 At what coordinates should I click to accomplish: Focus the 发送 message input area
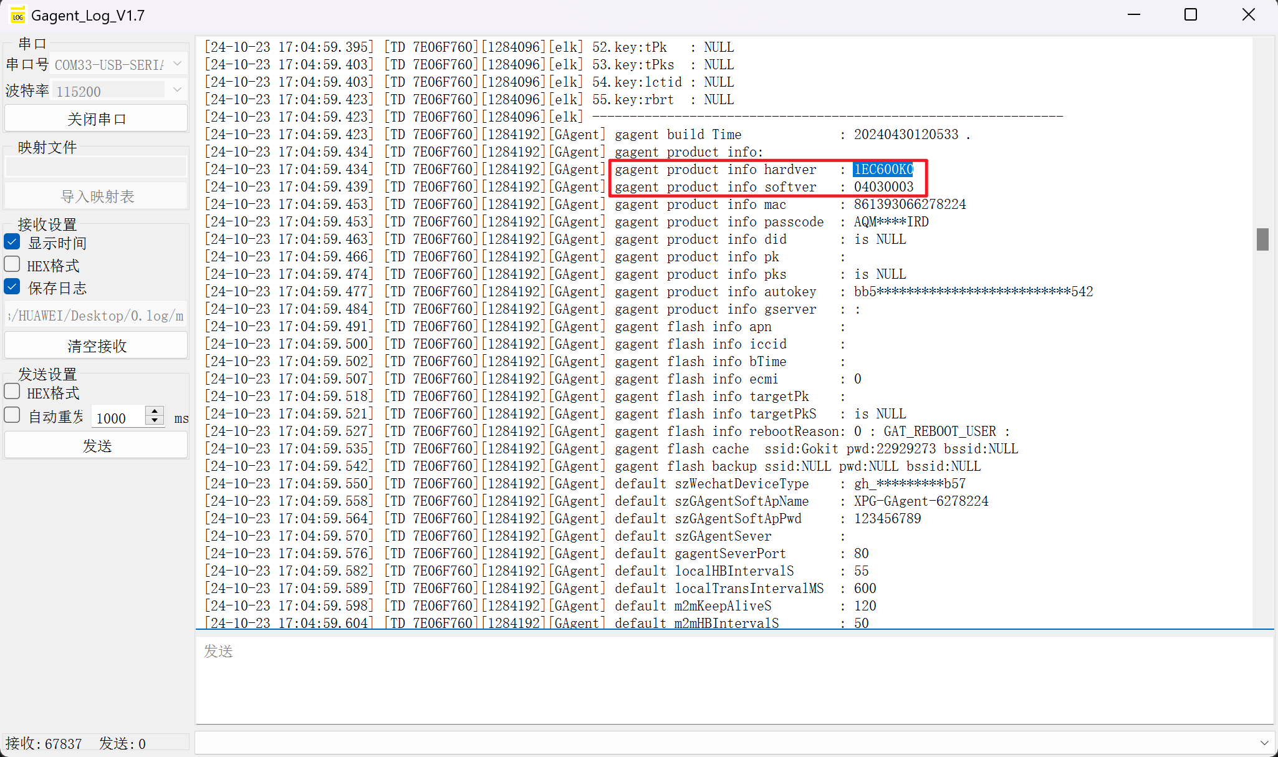(734, 680)
